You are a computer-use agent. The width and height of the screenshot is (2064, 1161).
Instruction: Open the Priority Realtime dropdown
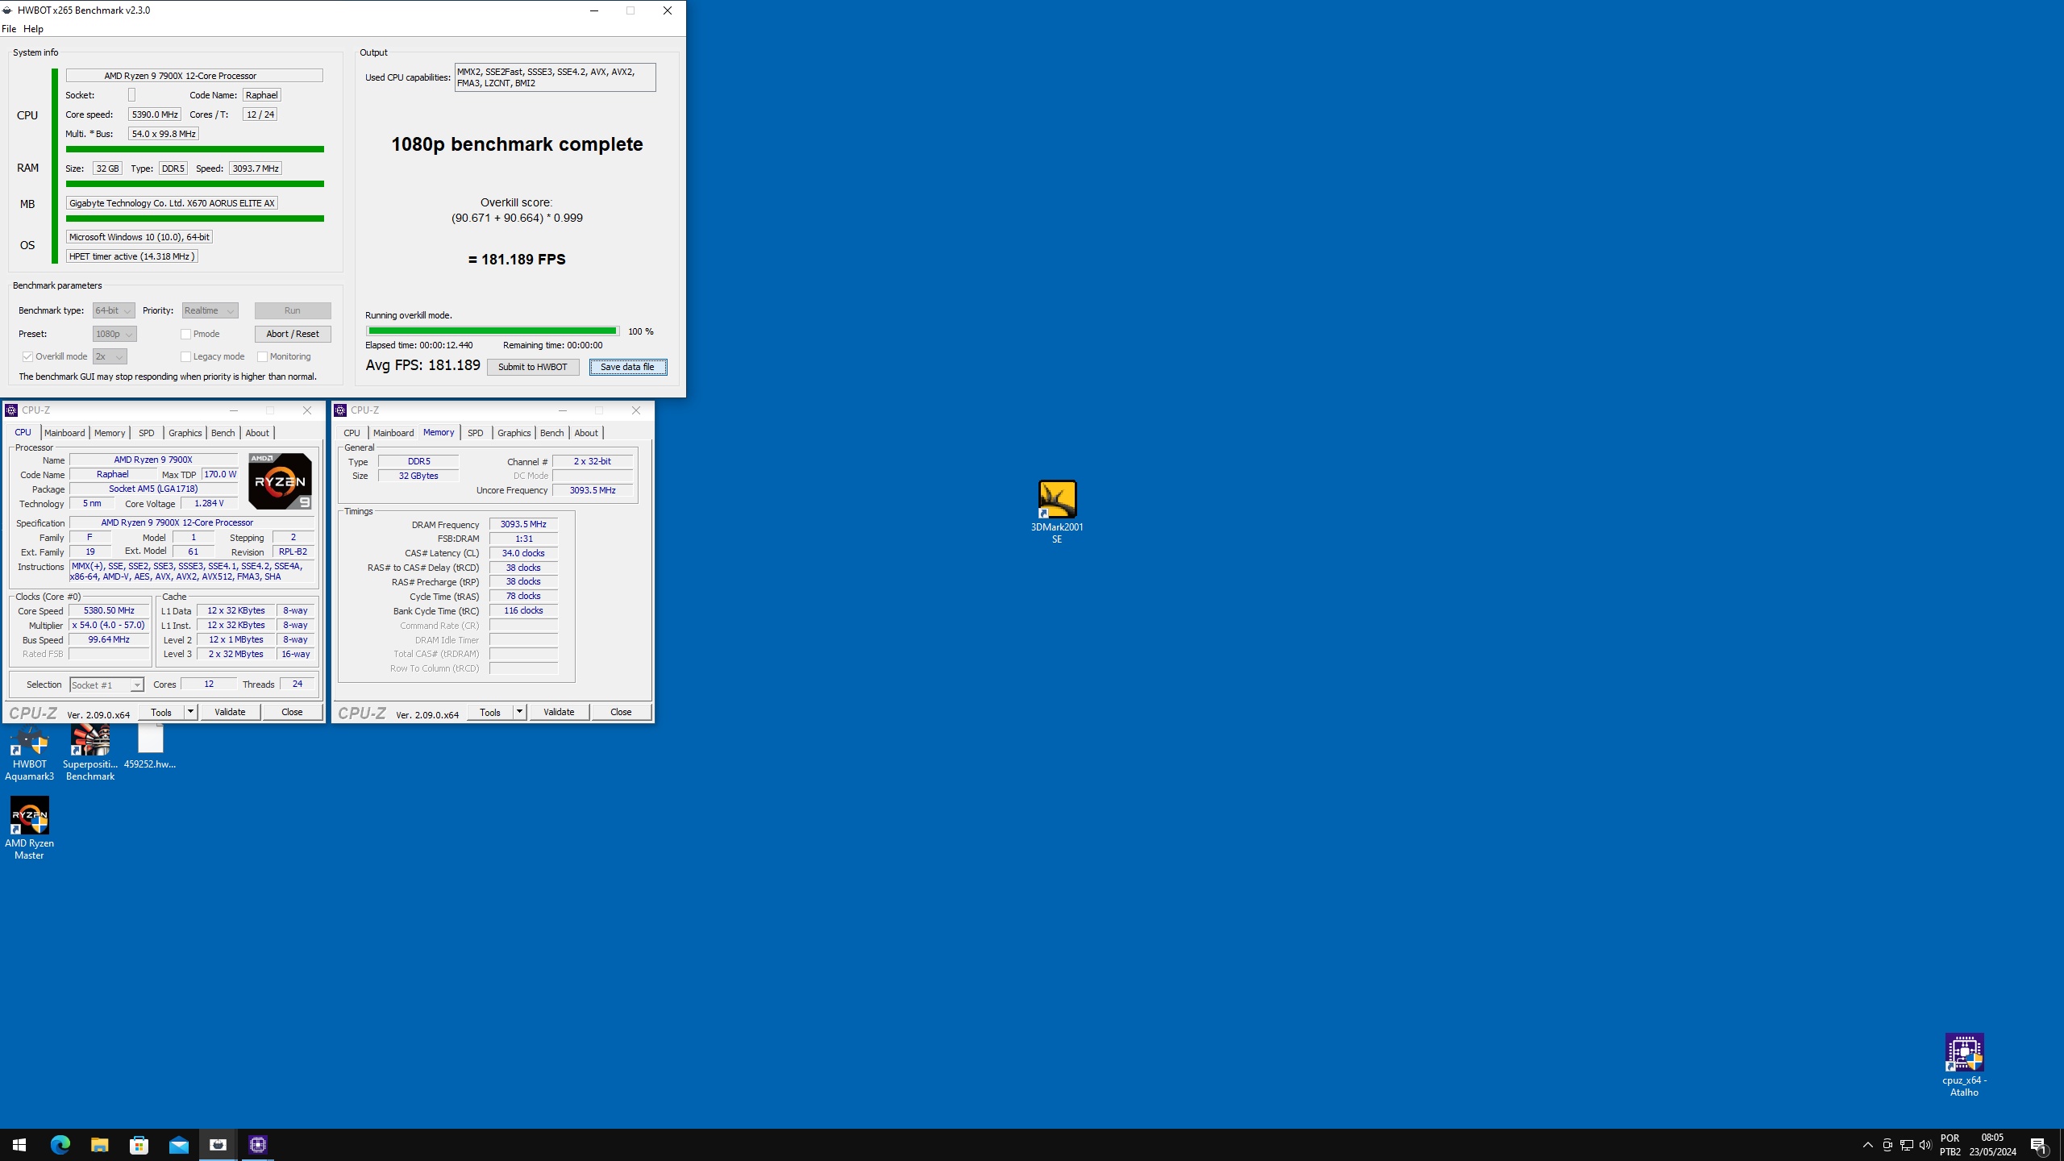pyautogui.click(x=210, y=310)
